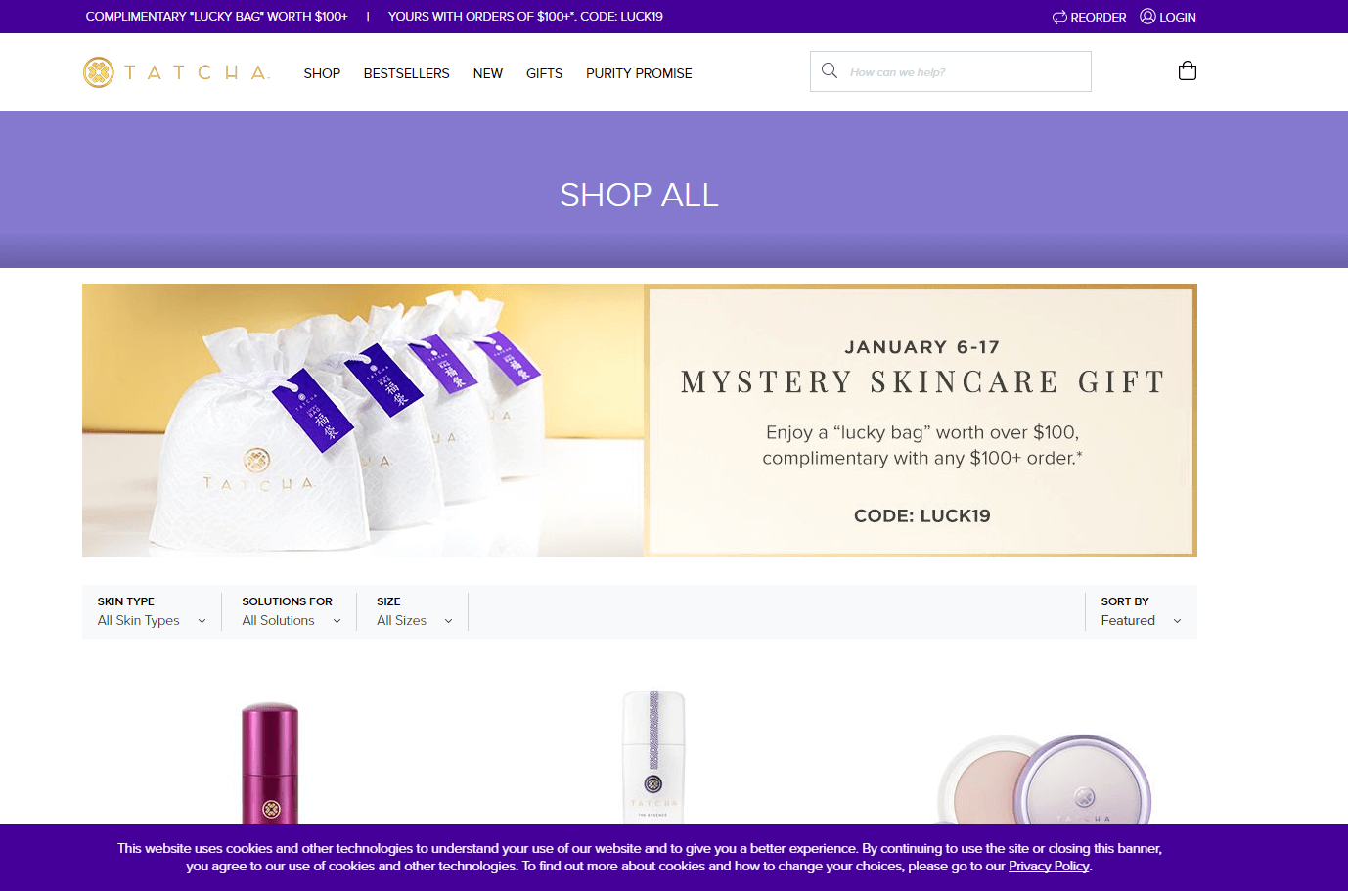
Task: Expand the Skin Type filter dropdown
Action: pyautogui.click(x=152, y=611)
